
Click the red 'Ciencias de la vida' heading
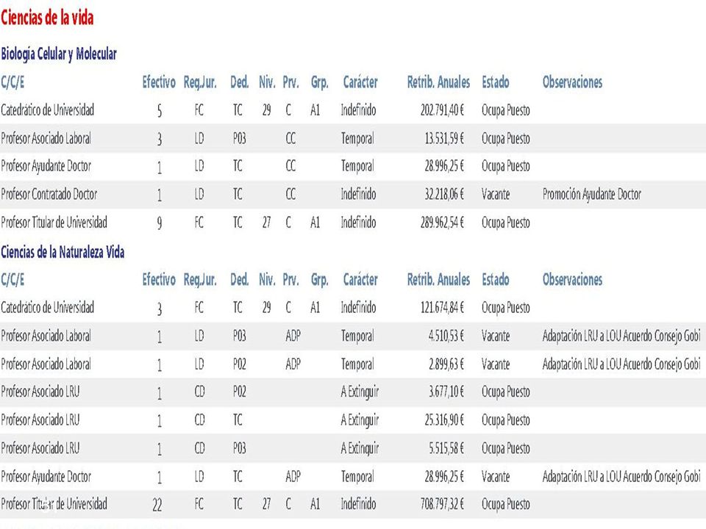[47, 18]
